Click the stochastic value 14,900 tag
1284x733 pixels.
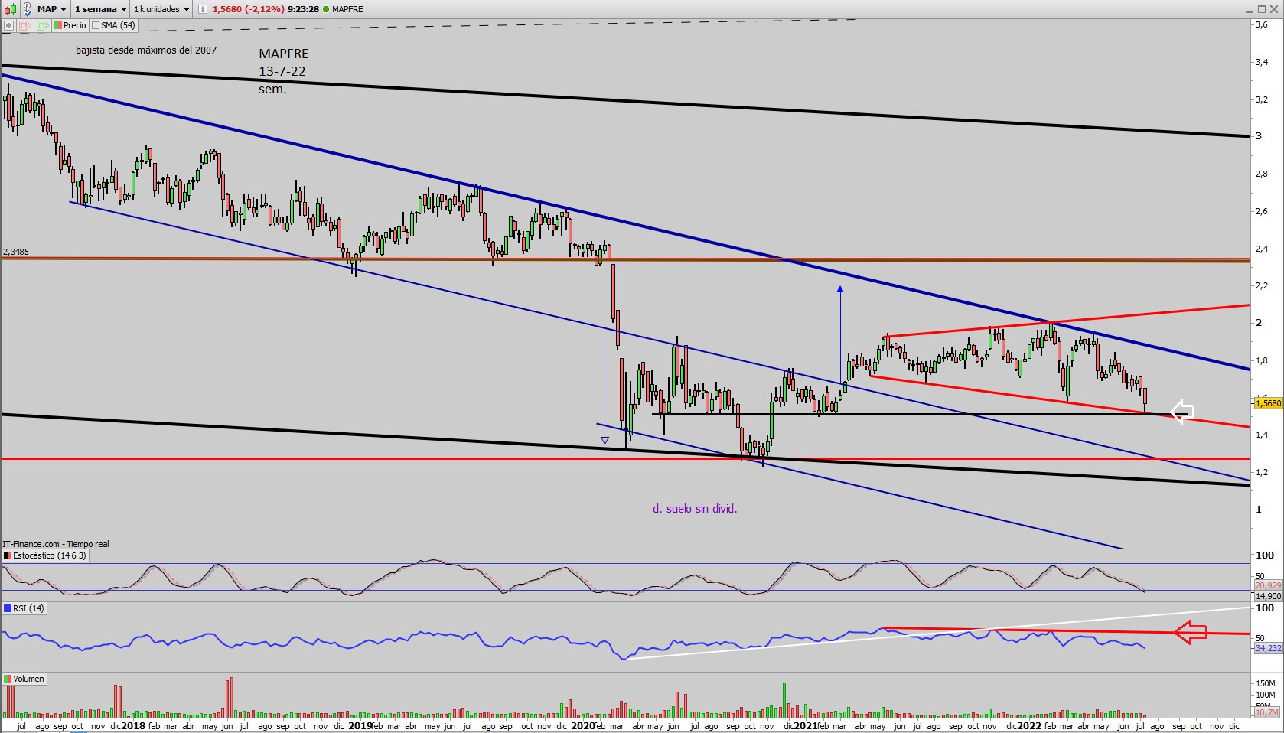click(x=1268, y=596)
